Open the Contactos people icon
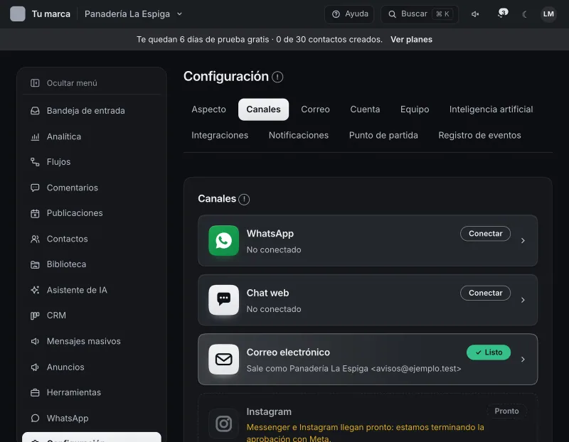 tap(35, 239)
